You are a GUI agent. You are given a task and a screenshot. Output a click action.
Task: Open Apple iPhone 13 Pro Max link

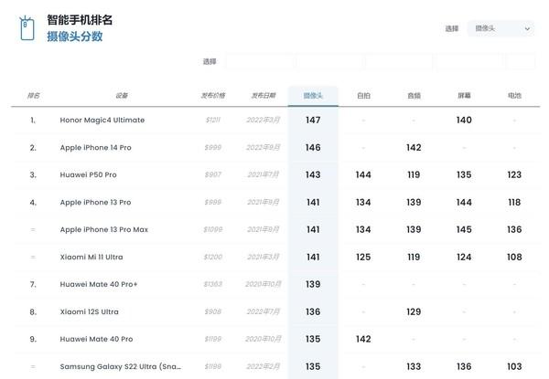click(104, 229)
